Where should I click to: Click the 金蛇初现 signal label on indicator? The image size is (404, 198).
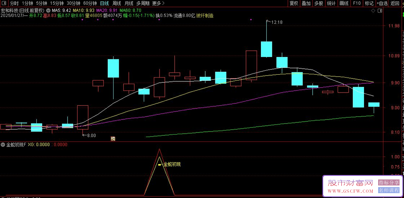(172, 164)
